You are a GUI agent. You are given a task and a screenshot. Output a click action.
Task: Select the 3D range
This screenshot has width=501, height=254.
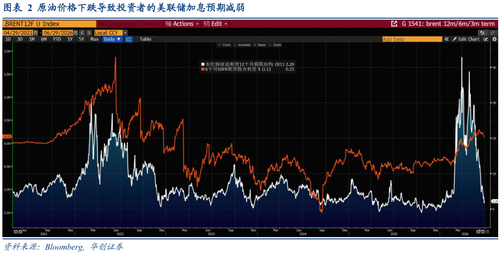[x=20, y=39]
